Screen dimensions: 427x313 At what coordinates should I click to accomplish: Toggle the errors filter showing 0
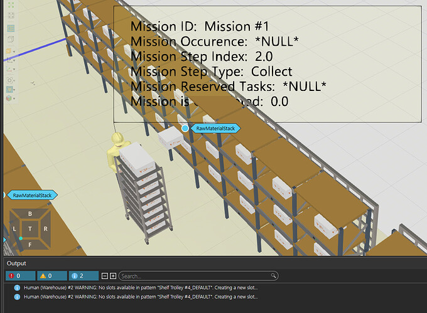pos(21,276)
